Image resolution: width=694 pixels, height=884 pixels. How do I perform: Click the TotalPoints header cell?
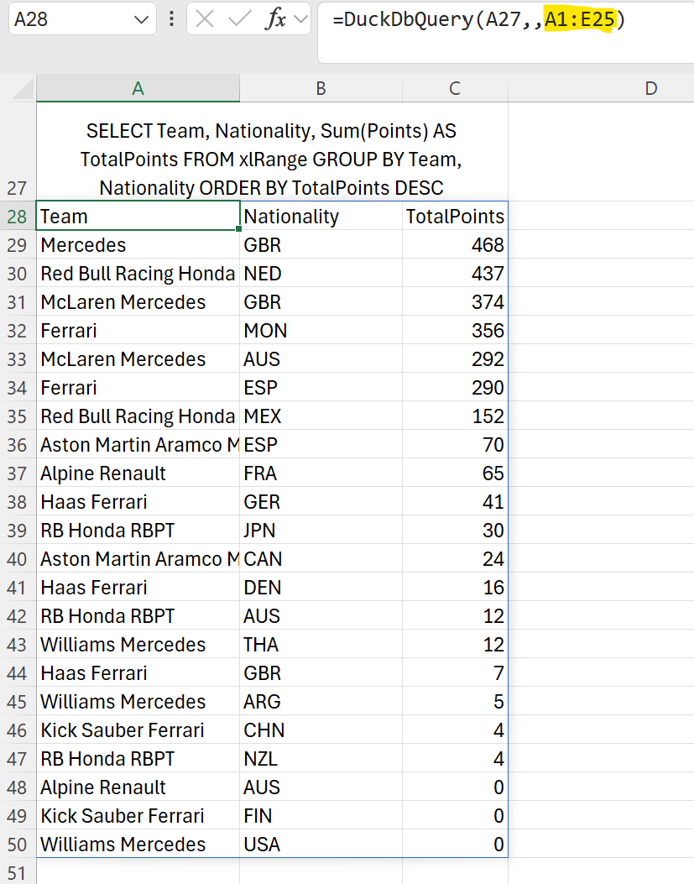click(455, 217)
